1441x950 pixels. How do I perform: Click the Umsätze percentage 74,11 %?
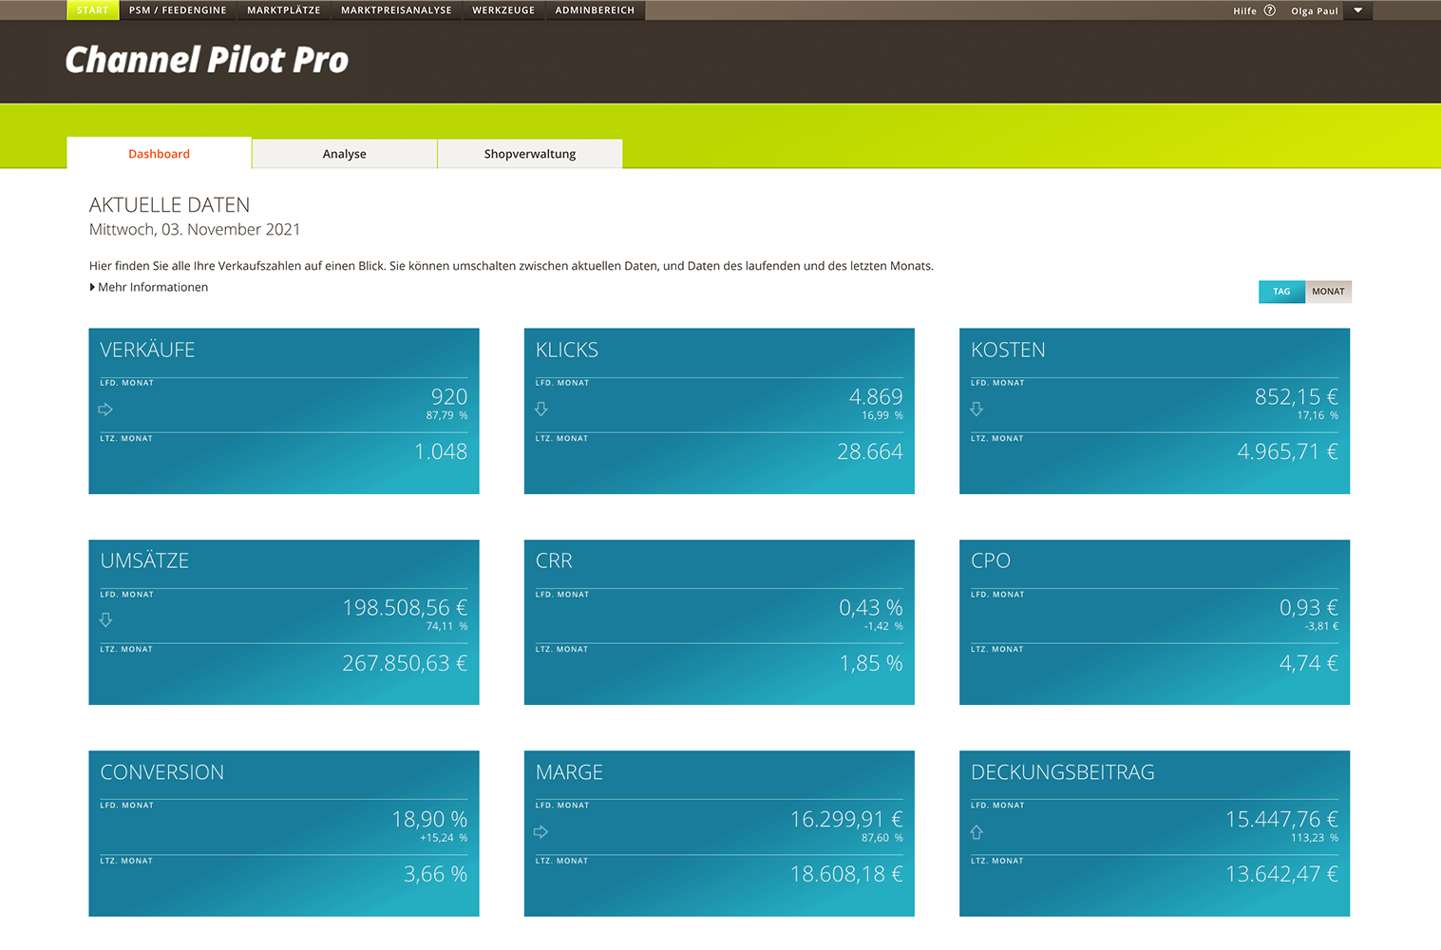[446, 626]
